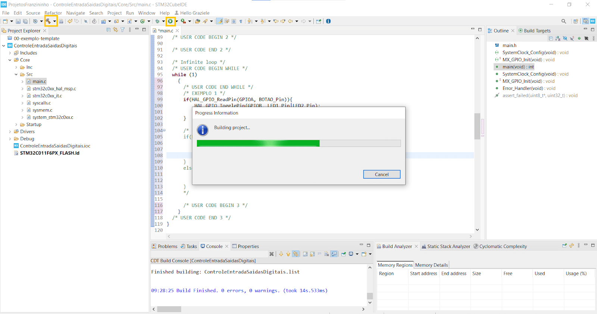Click the blue information center icon in toolbar
Screen dimensions: 597x314
click(328, 21)
